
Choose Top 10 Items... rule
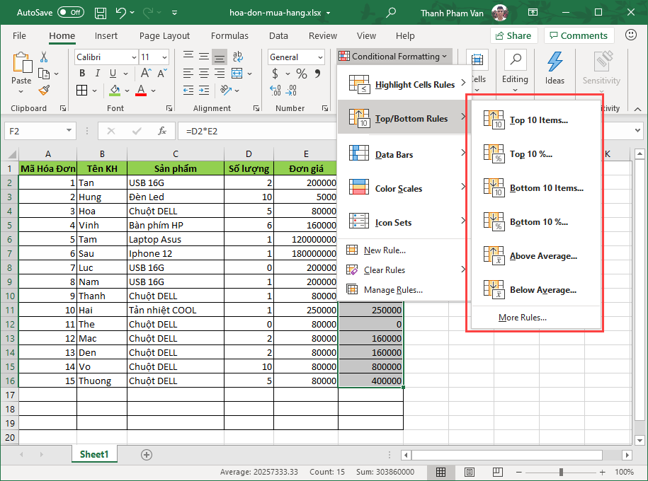[x=535, y=120]
